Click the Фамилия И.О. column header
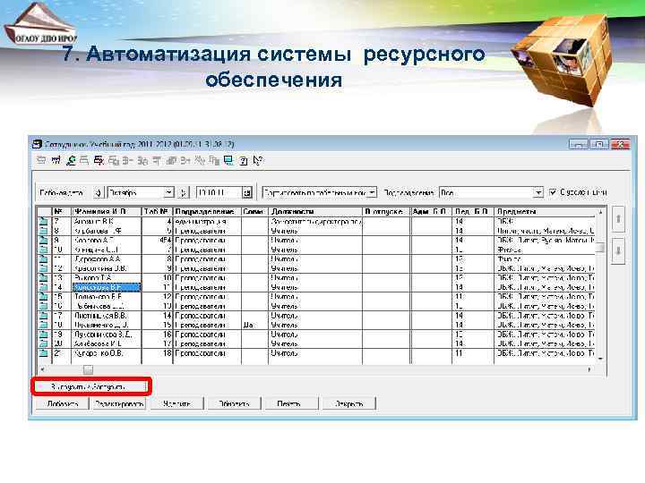The height and width of the screenshot is (483, 645). pos(107,211)
